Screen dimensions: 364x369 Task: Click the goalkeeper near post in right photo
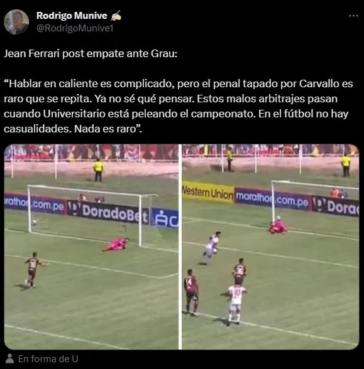click(x=277, y=225)
